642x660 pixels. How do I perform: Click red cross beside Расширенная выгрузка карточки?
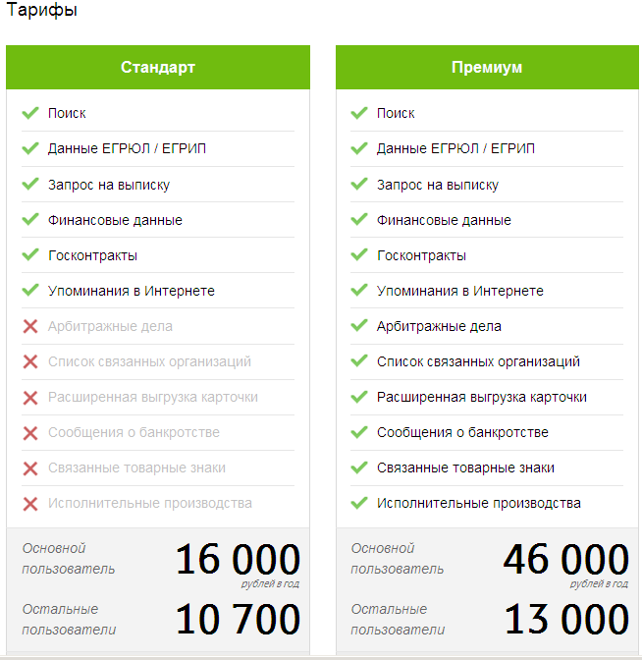(x=30, y=398)
